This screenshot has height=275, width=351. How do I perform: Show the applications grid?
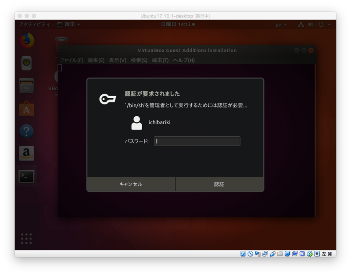click(x=26, y=239)
